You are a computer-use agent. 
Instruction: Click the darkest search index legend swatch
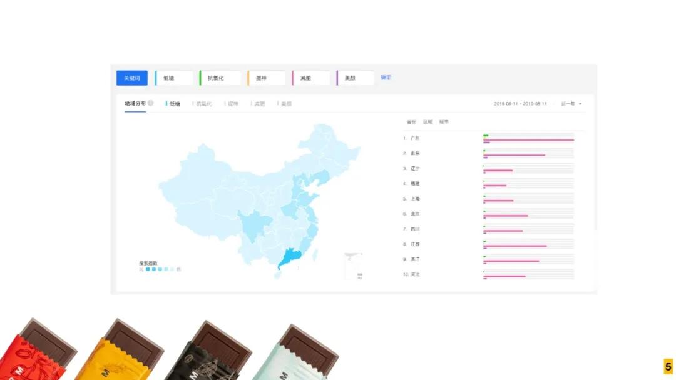148,269
